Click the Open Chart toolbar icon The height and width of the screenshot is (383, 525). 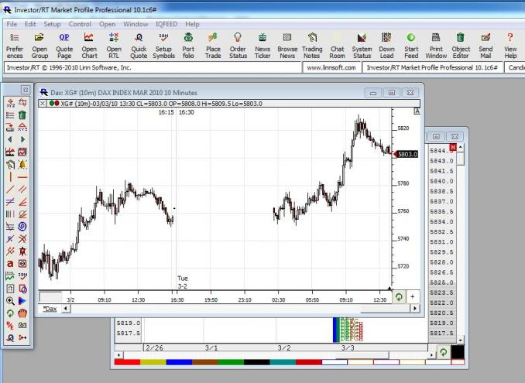[x=89, y=46]
